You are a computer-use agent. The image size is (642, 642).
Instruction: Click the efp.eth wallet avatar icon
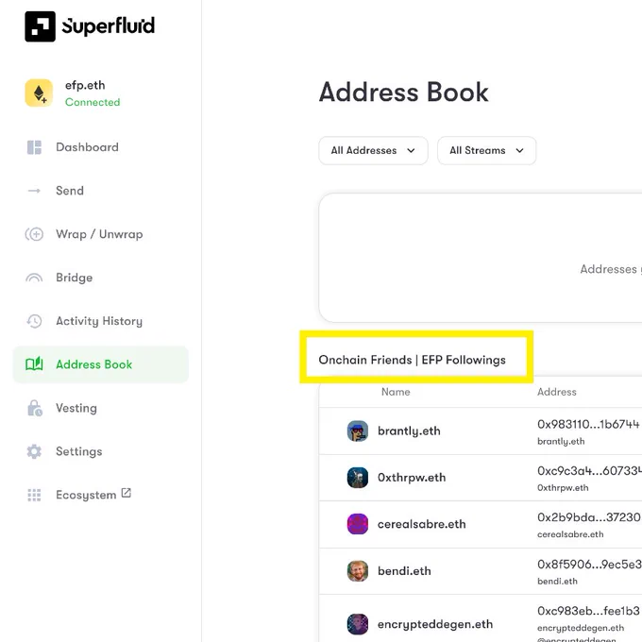[39, 93]
